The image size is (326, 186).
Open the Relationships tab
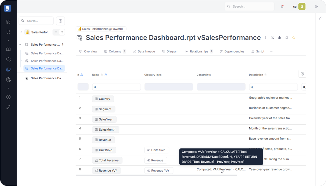pos(199,51)
